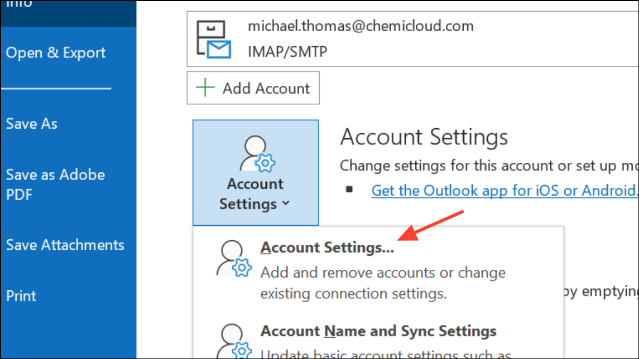Click the icon beside Account Name and Sync Settings
The height and width of the screenshot is (359, 639).
point(234,341)
